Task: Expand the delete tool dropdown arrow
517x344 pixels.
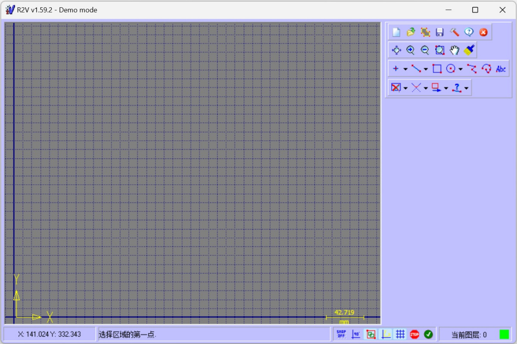Action: tap(405, 88)
